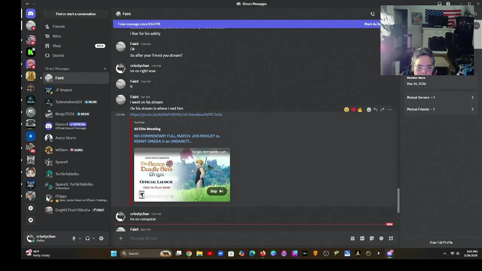
Task: Click View Full Profile
Action: (x=441, y=242)
